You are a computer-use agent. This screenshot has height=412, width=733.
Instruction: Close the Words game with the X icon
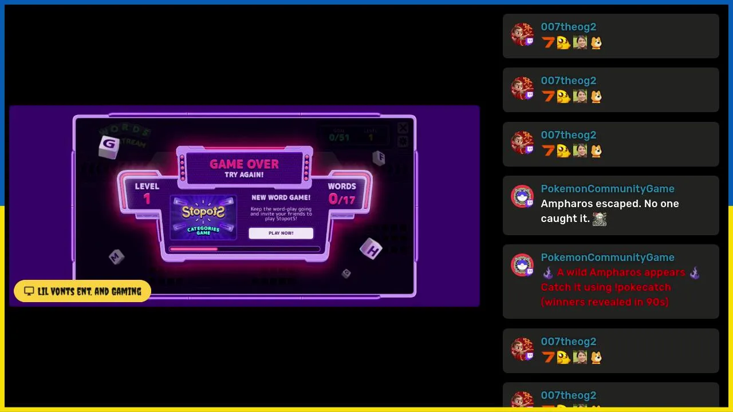[403, 128]
